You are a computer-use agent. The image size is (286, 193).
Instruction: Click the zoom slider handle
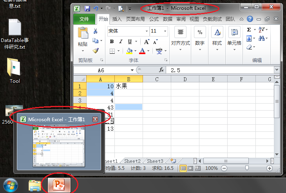(247, 168)
